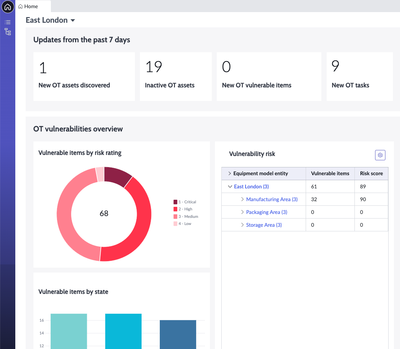The width and height of the screenshot is (400, 349).
Task: Collapse the East London (3) row
Action: tap(230, 187)
